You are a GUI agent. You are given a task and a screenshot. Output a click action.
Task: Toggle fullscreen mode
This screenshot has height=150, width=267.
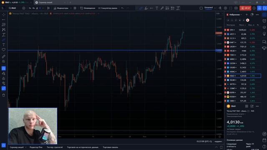(231, 8)
